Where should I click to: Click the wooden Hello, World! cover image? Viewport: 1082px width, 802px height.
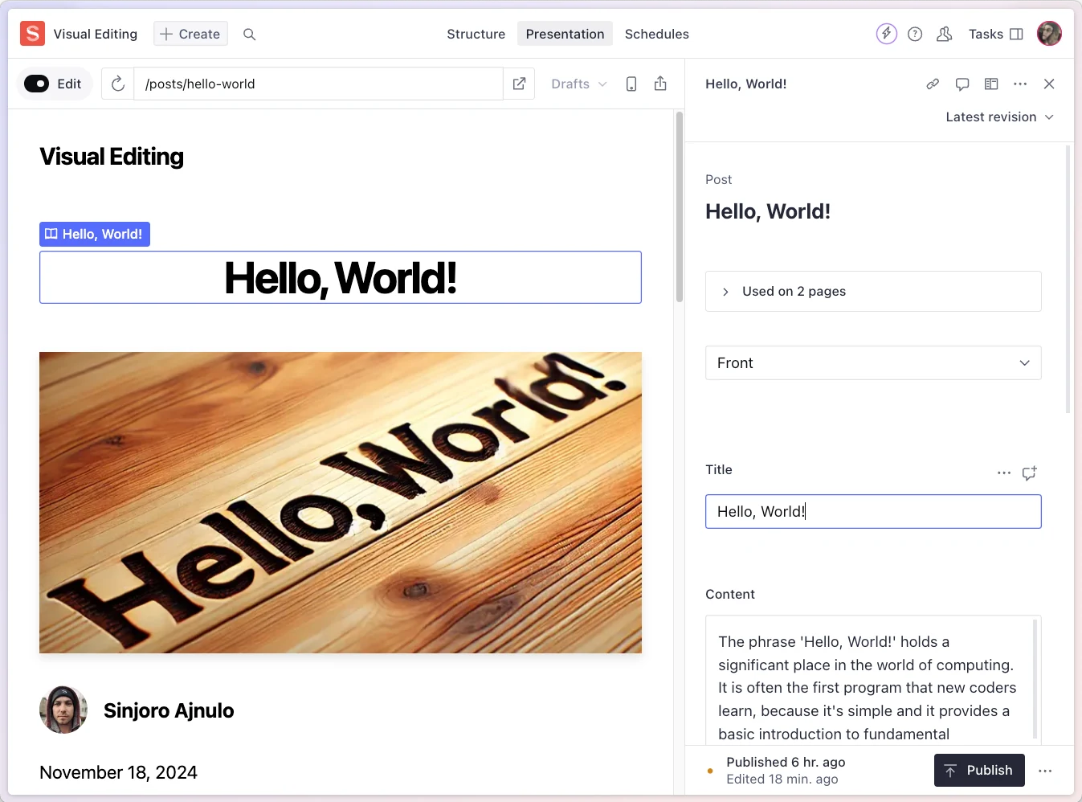[x=341, y=502]
